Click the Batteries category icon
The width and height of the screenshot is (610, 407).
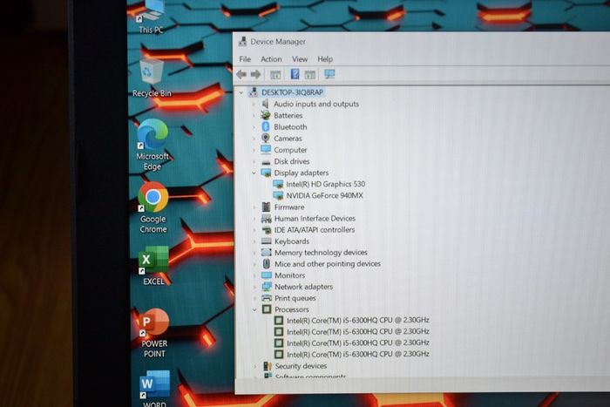point(266,115)
